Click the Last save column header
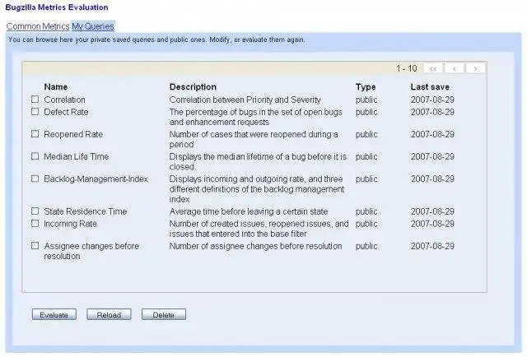Viewport: 527px width, 357px height. point(430,86)
